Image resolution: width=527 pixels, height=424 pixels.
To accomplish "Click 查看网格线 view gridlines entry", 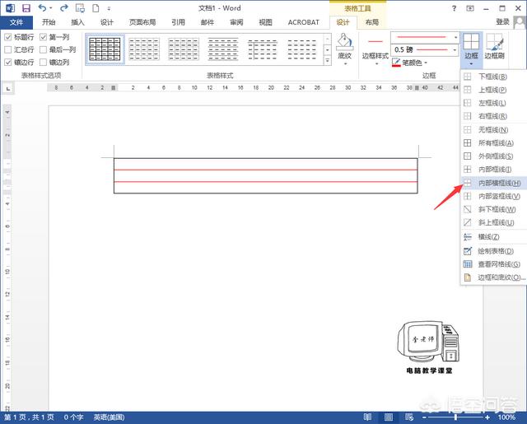I will (x=494, y=263).
